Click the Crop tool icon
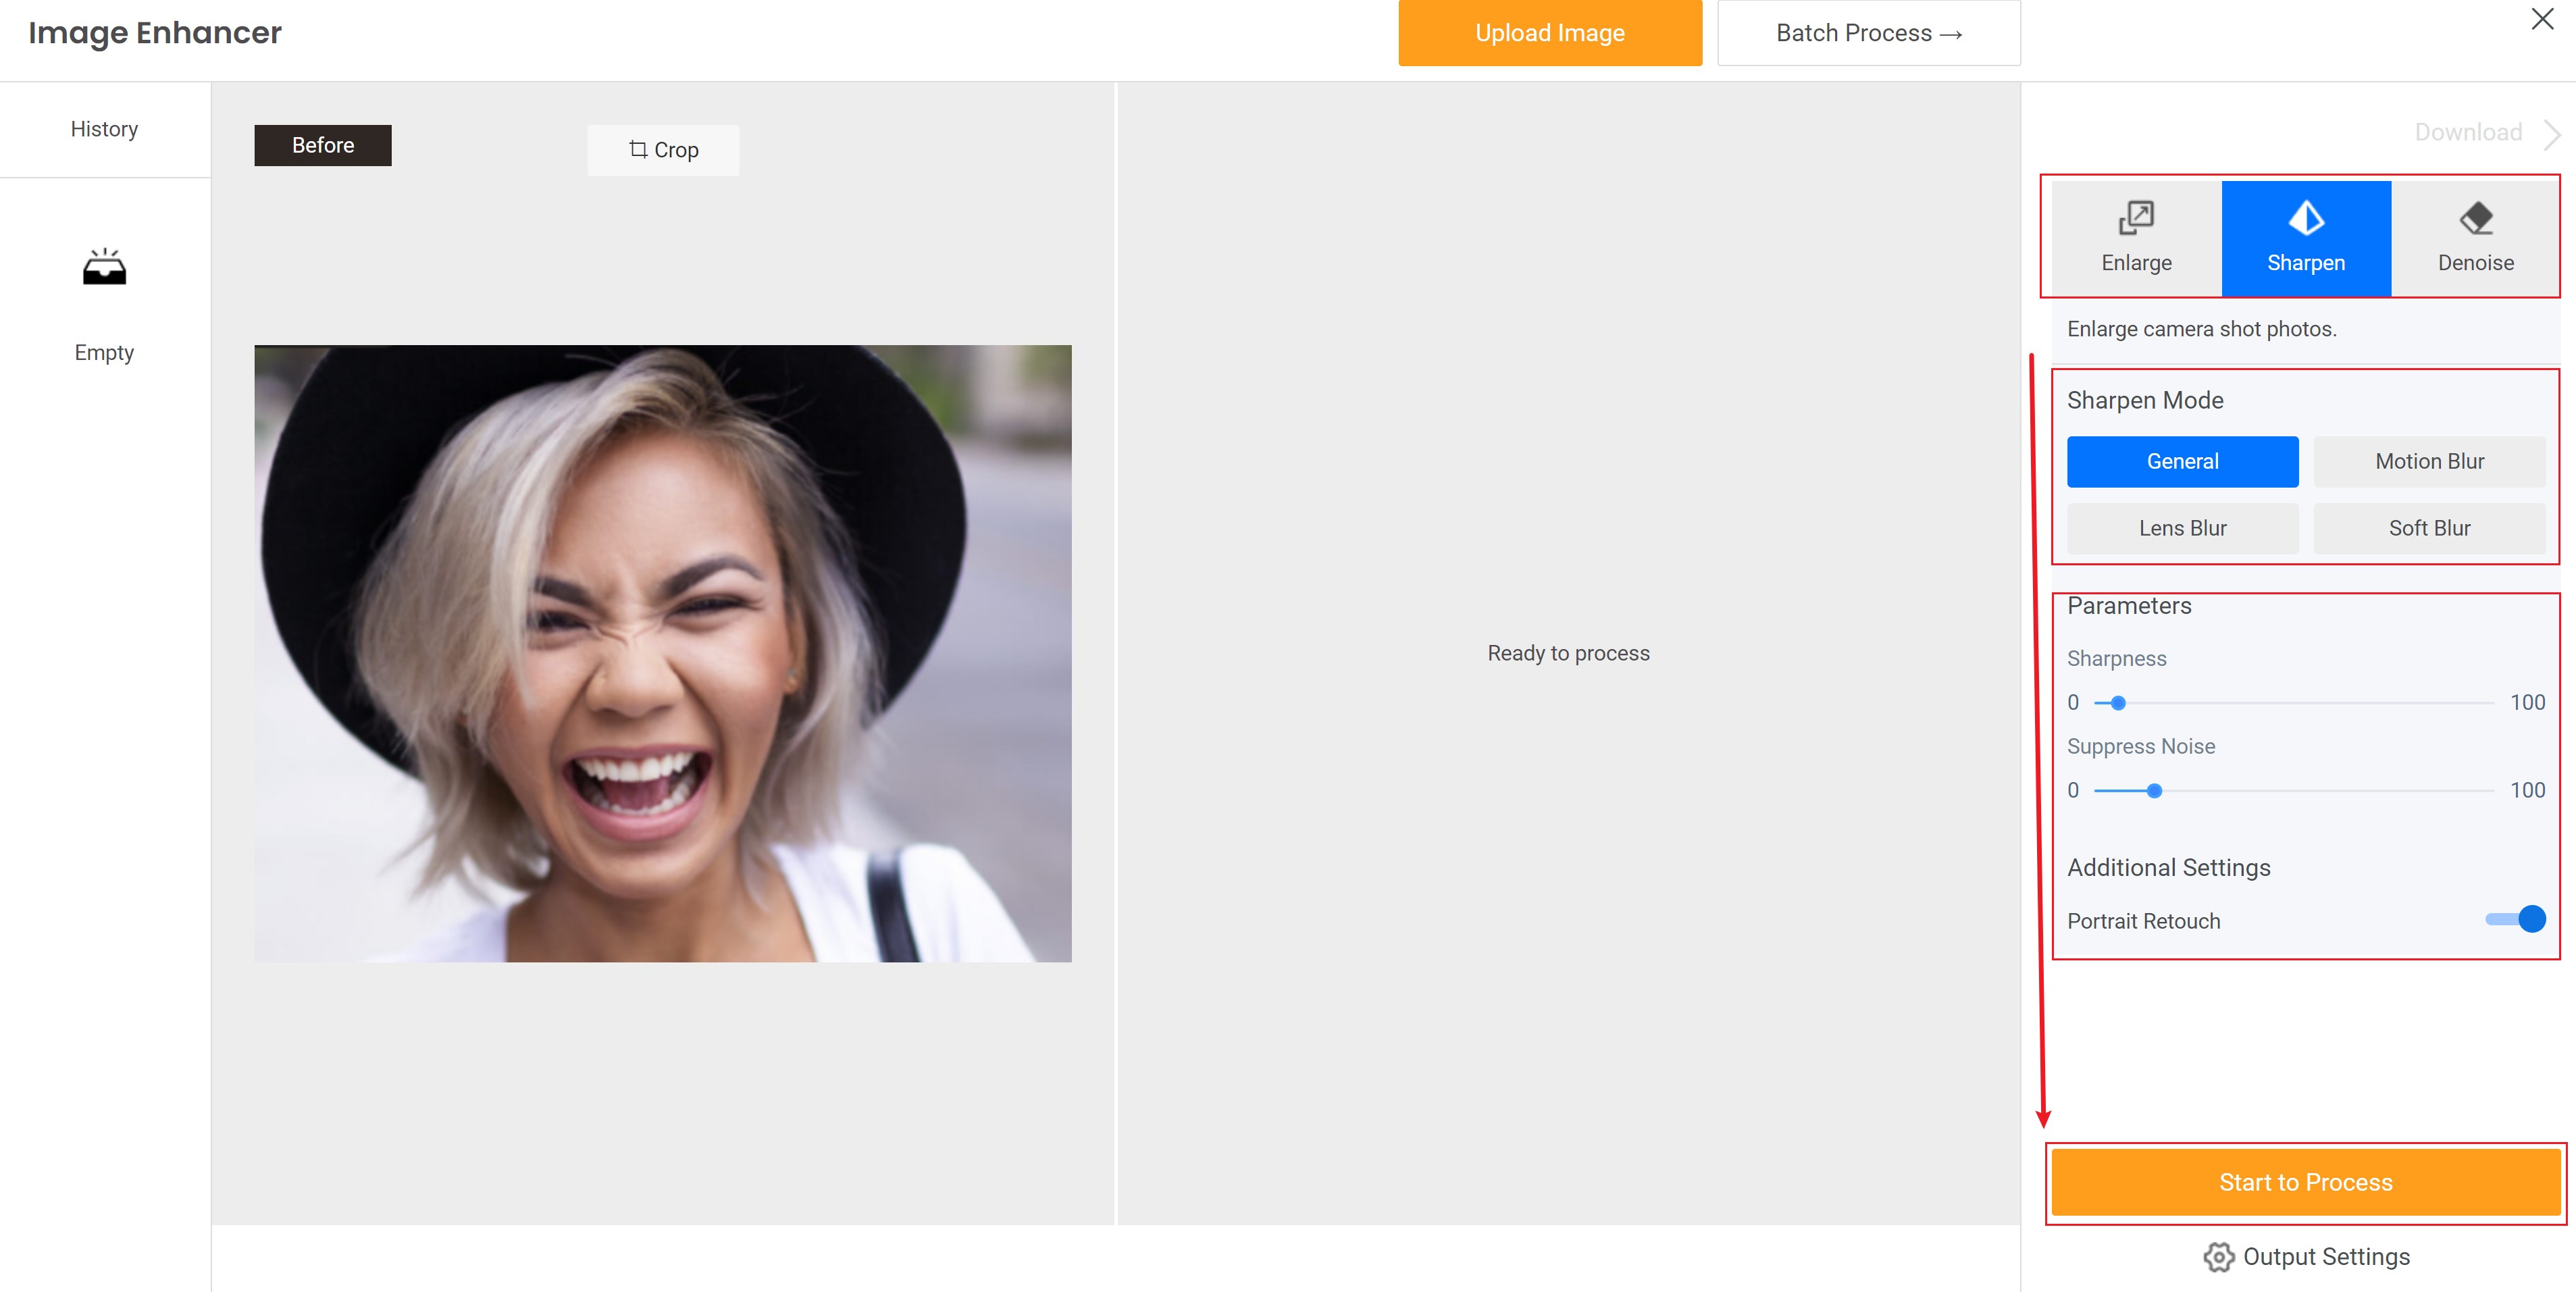This screenshot has height=1292, width=2576. click(x=639, y=150)
